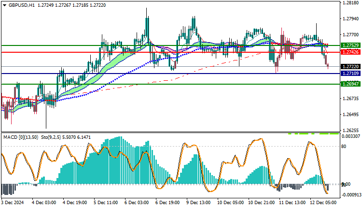
Task: Select the 5 Dec 11:00 time label
Action: 106,203
